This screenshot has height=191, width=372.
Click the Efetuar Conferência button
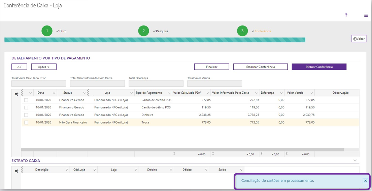tap(319, 67)
